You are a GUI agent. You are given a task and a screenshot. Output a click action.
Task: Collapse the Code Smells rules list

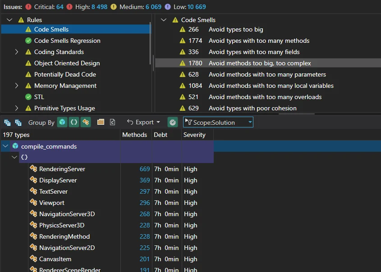tap(164, 20)
